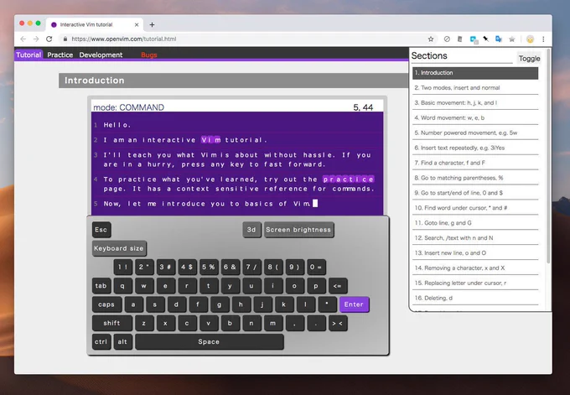Open the Development tab
The height and width of the screenshot is (395, 570).
click(101, 55)
